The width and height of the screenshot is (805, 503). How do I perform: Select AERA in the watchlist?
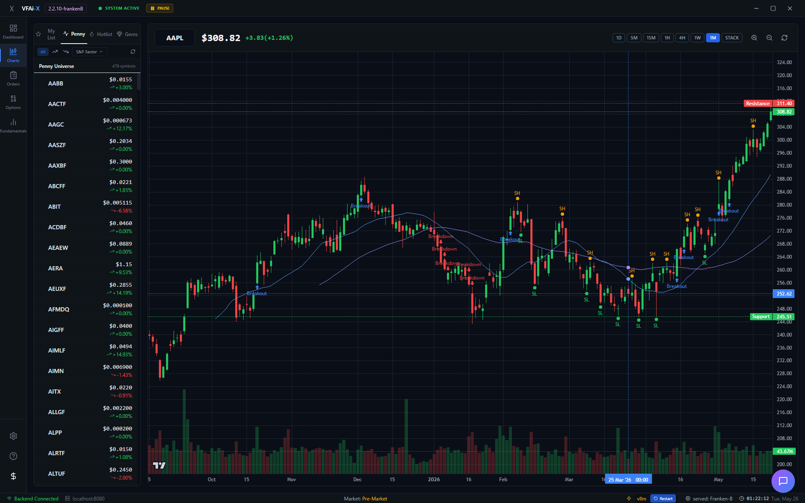[x=86, y=268]
